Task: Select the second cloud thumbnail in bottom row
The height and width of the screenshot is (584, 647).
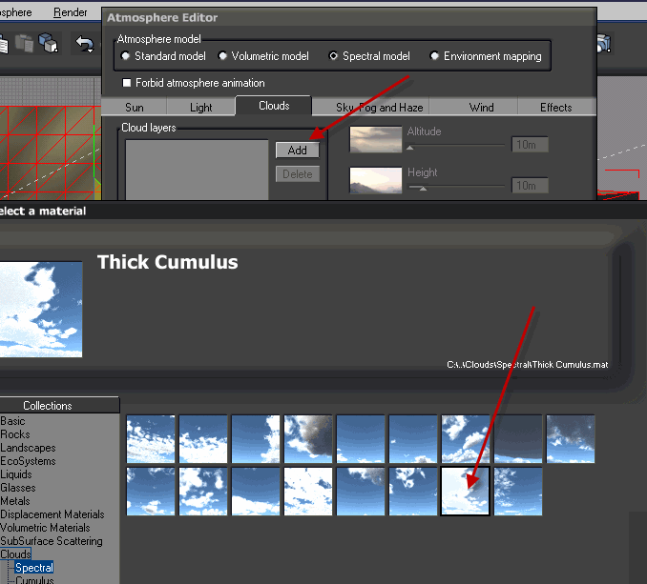Action: (203, 492)
